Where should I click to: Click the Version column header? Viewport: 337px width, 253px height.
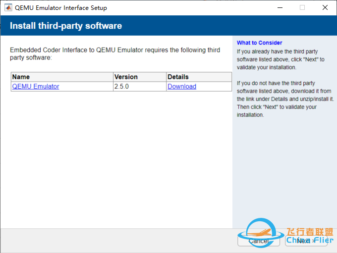point(140,77)
